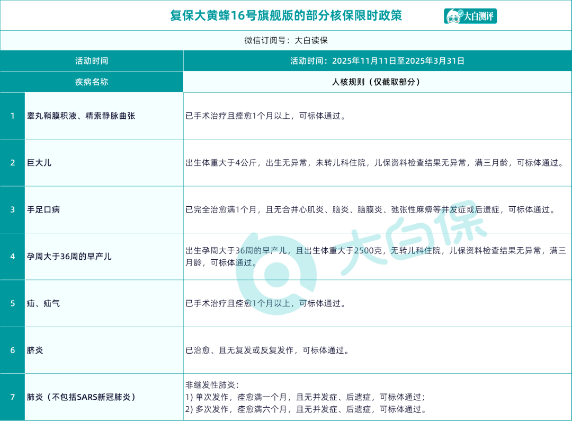Click the 大白测评 logo badge
The height and width of the screenshot is (421, 572).
[x=470, y=16]
